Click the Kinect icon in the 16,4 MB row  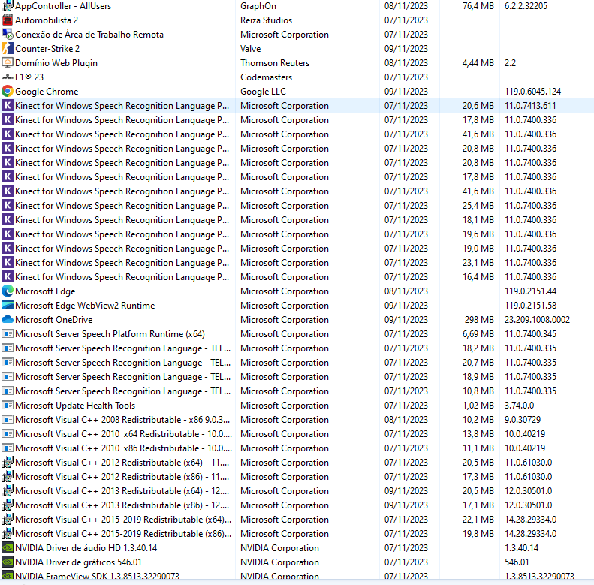click(x=8, y=276)
